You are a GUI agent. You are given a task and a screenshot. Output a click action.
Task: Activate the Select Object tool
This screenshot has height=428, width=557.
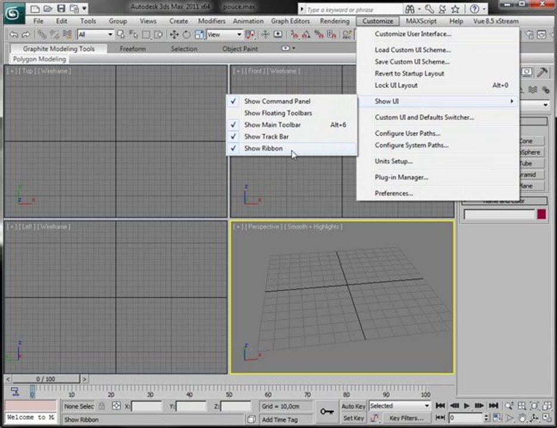tap(121, 35)
